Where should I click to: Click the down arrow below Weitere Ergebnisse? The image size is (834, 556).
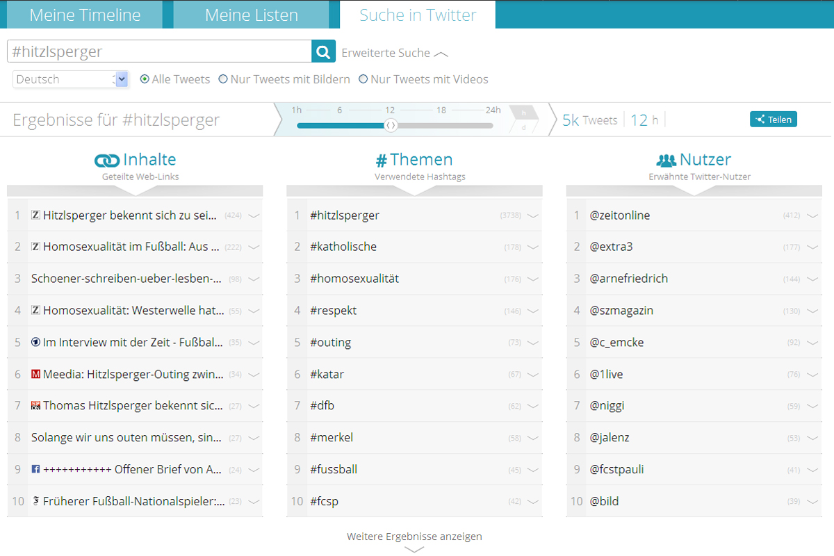(x=414, y=550)
